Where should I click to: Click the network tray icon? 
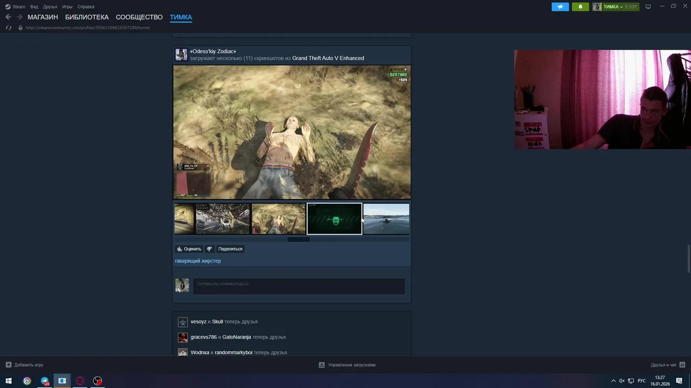click(x=631, y=381)
